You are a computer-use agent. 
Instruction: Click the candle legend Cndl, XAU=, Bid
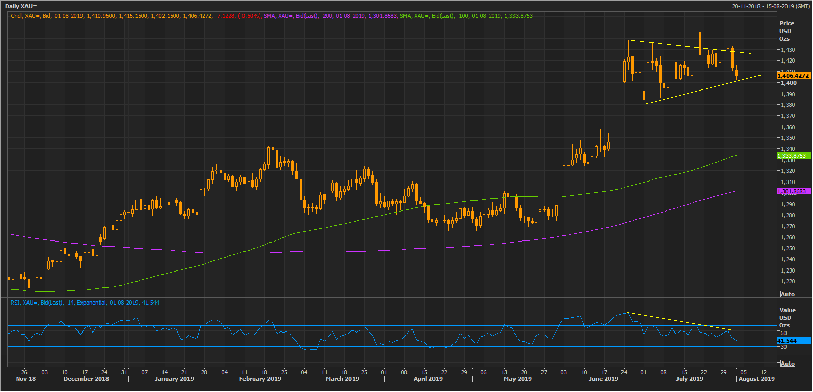[x=31, y=16]
